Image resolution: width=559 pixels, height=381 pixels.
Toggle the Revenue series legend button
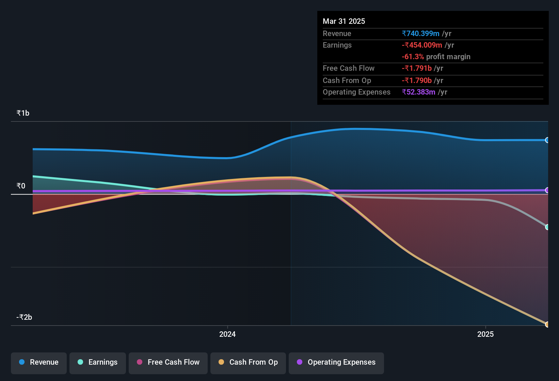[39, 363]
